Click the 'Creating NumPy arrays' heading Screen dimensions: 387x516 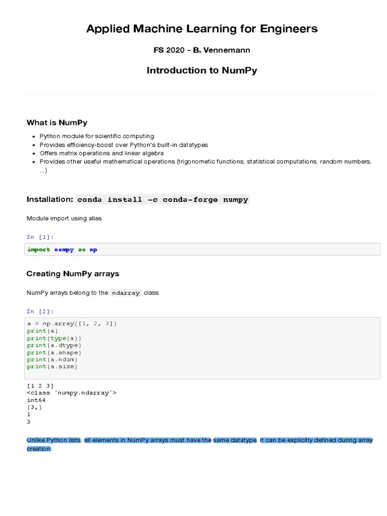click(x=73, y=274)
